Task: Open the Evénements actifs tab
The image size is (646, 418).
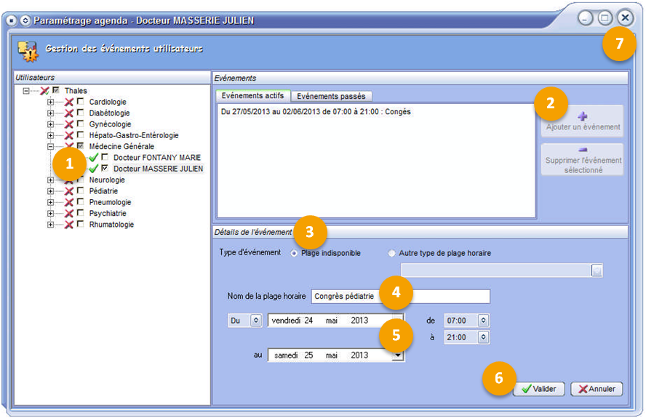Action: click(252, 96)
